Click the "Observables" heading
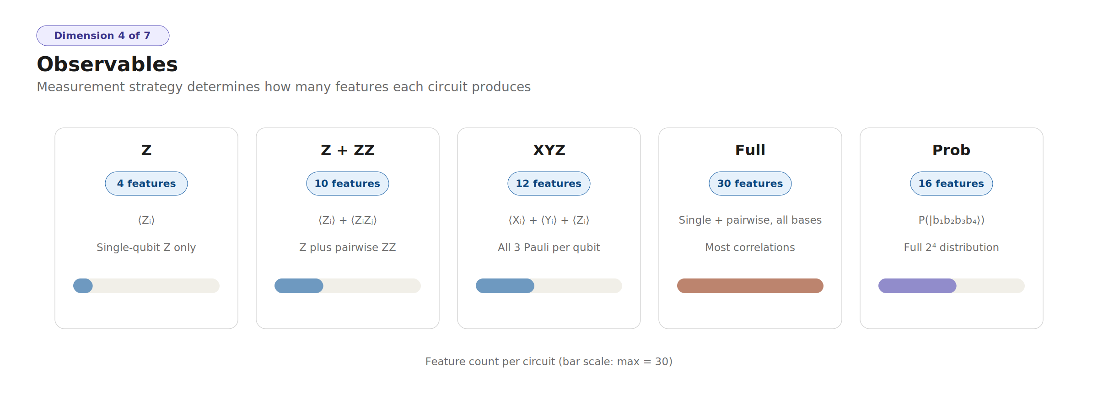The image size is (1098, 420). [x=107, y=64]
